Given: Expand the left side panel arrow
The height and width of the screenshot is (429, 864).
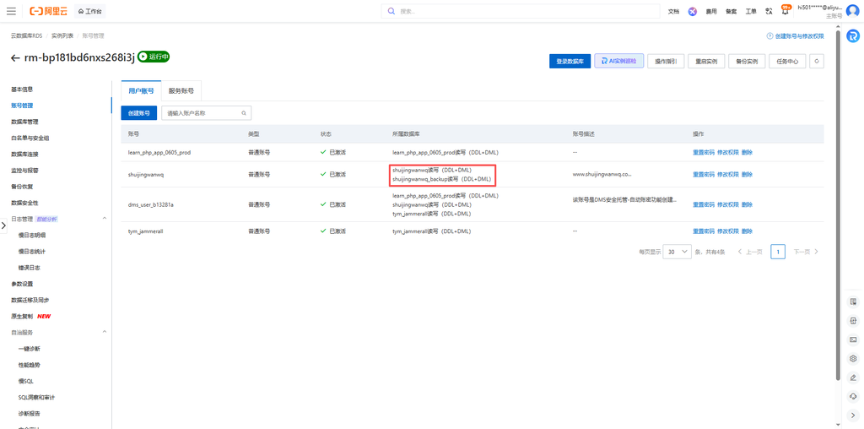Looking at the screenshot, I should (x=3, y=225).
